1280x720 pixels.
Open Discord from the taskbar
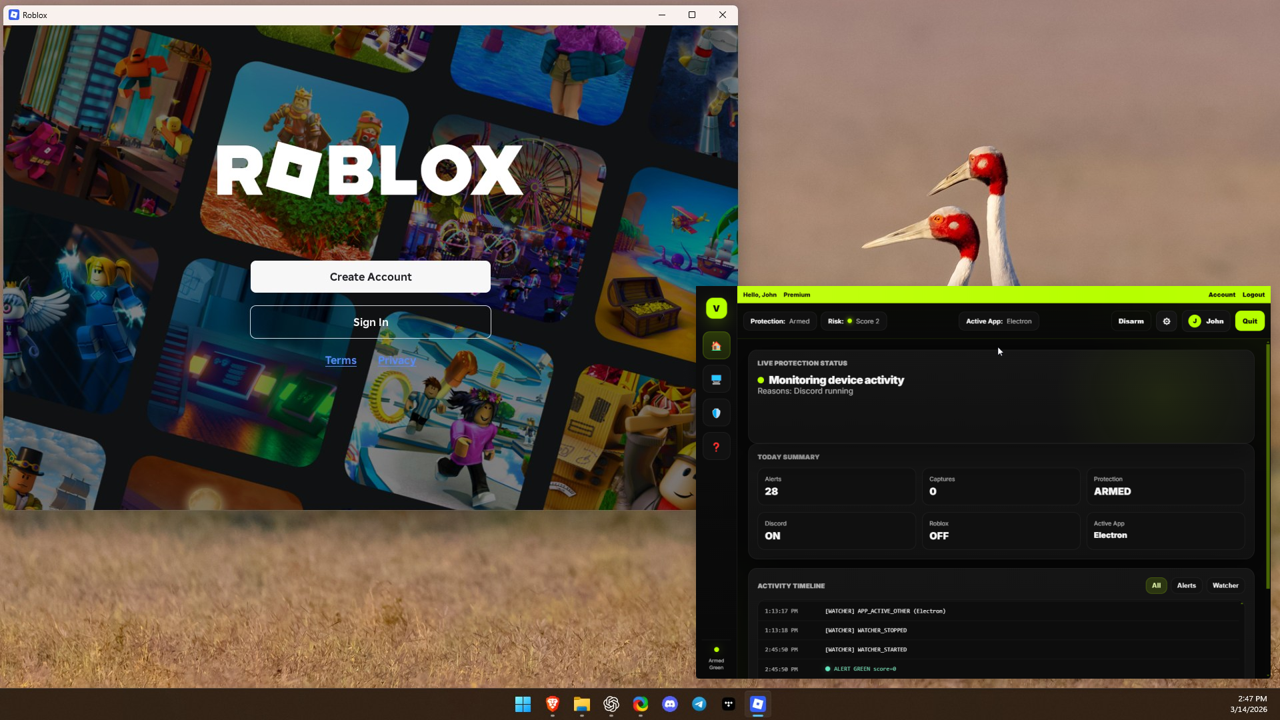click(x=669, y=704)
